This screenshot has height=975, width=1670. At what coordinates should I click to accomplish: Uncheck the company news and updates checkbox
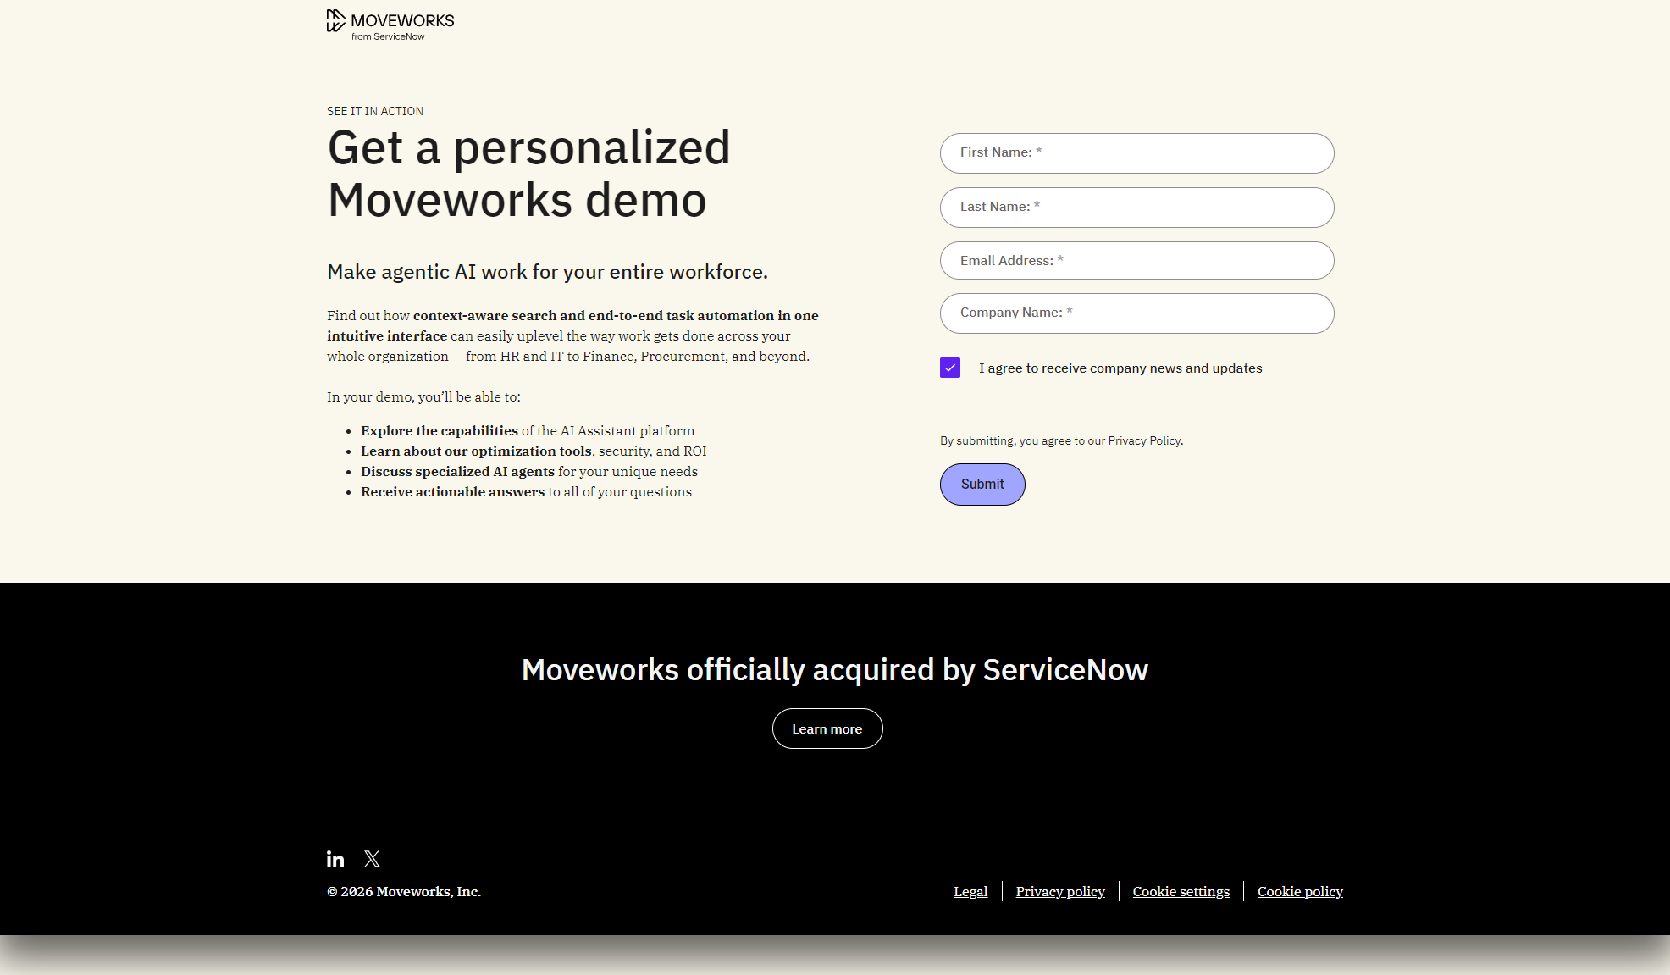pos(949,368)
